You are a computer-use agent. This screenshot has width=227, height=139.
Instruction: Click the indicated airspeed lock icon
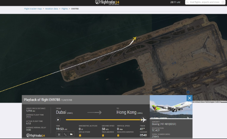coord(118,136)
